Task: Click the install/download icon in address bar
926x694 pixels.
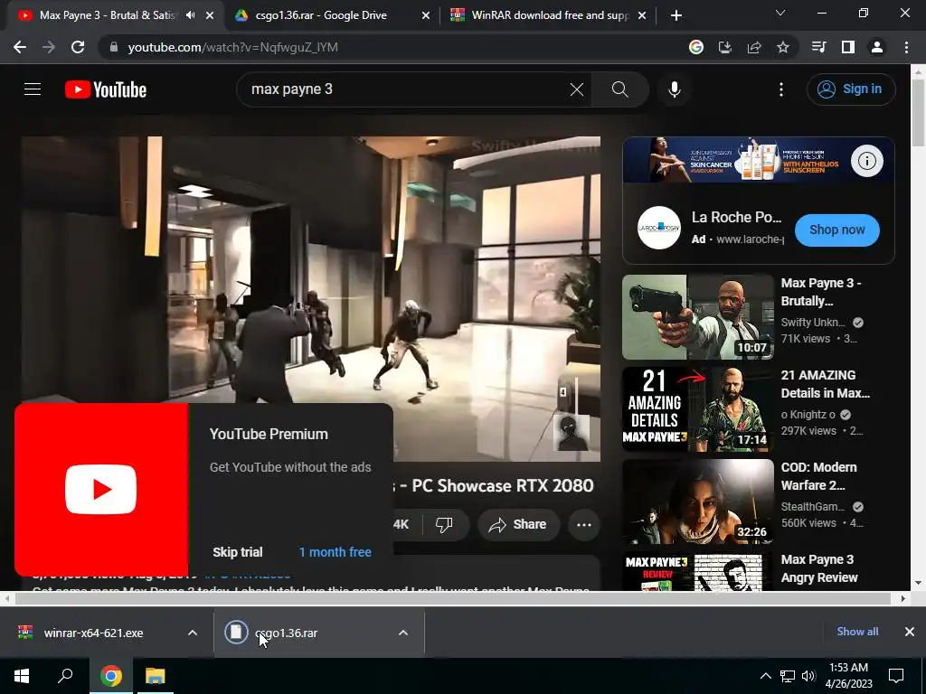Action: coord(725,47)
